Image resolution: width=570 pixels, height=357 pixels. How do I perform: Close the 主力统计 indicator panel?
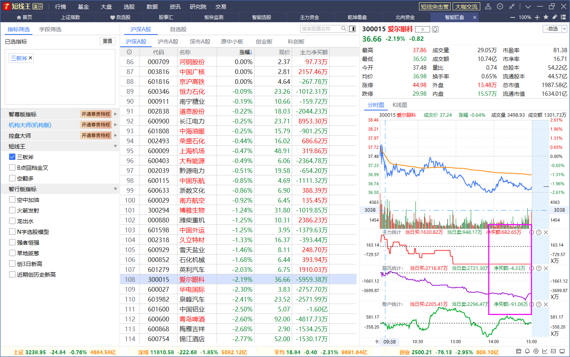(x=546, y=232)
